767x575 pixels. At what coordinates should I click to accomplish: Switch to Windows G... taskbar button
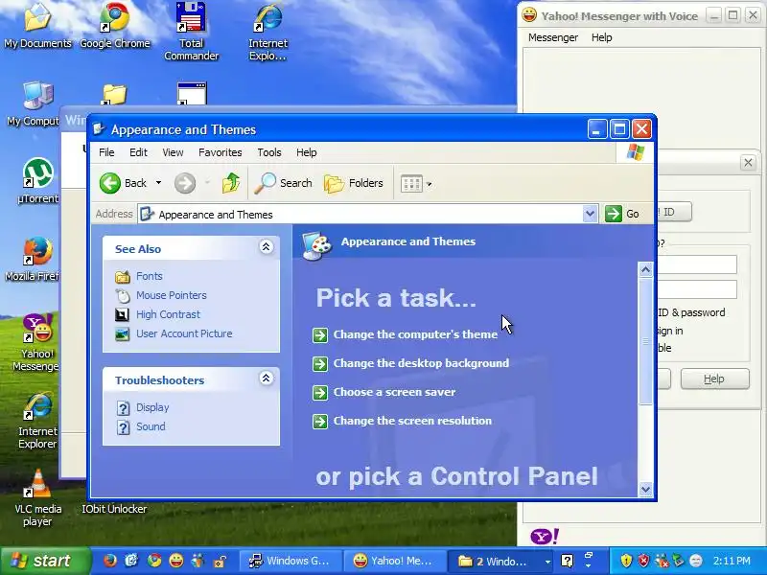tap(291, 561)
